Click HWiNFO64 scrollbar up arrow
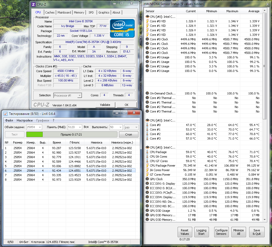This screenshot has width=272, height=247. [264, 11]
